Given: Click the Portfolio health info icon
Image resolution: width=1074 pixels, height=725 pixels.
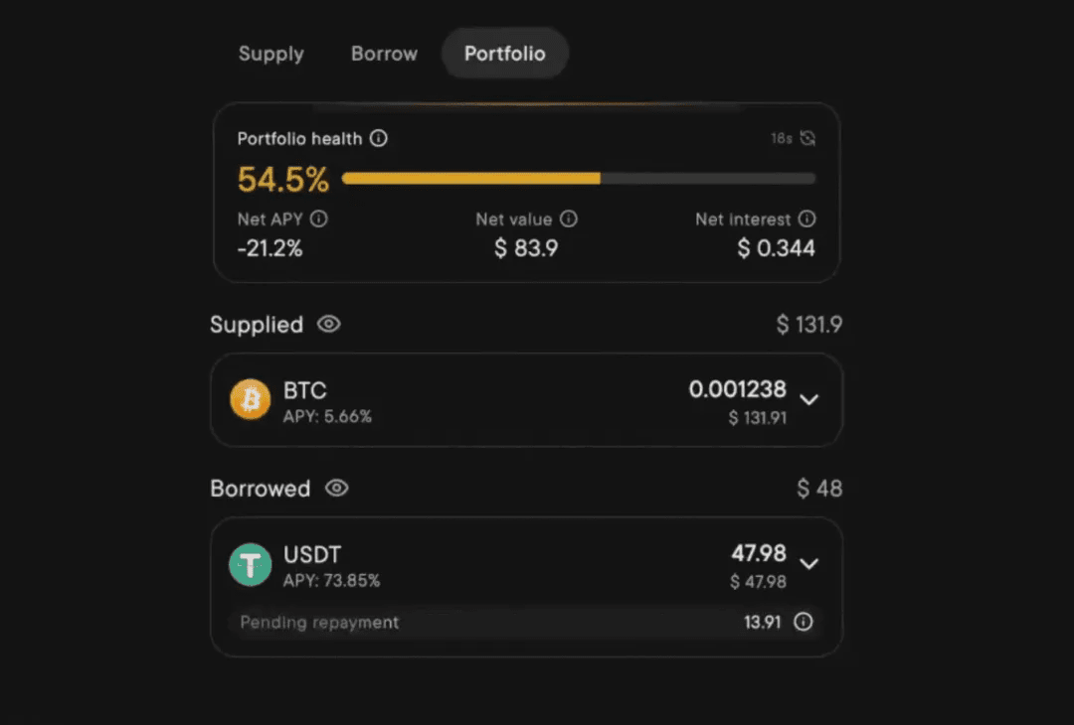Looking at the screenshot, I should pyautogui.click(x=379, y=139).
